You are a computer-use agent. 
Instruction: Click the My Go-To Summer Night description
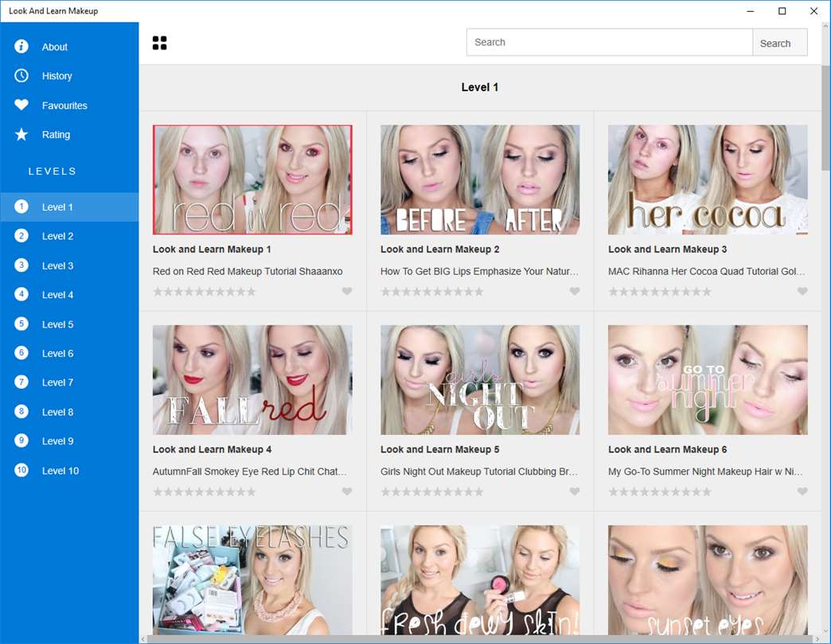pos(705,471)
